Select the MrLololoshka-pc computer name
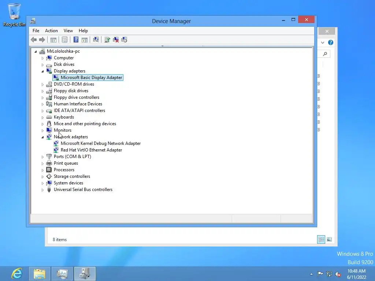The image size is (375, 281). coord(63,51)
